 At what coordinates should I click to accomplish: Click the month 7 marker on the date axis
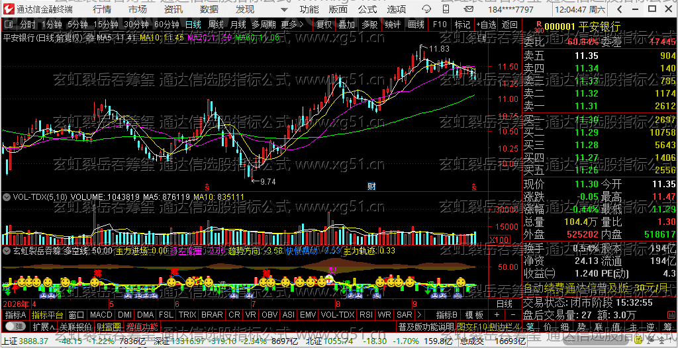click(254, 304)
